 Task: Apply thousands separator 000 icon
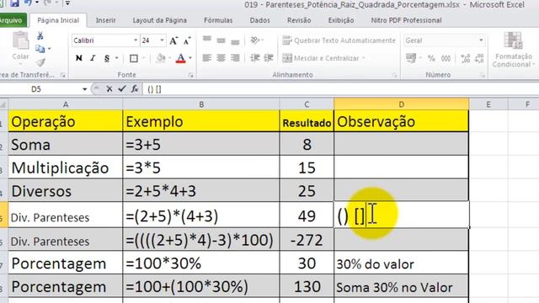pos(446,58)
